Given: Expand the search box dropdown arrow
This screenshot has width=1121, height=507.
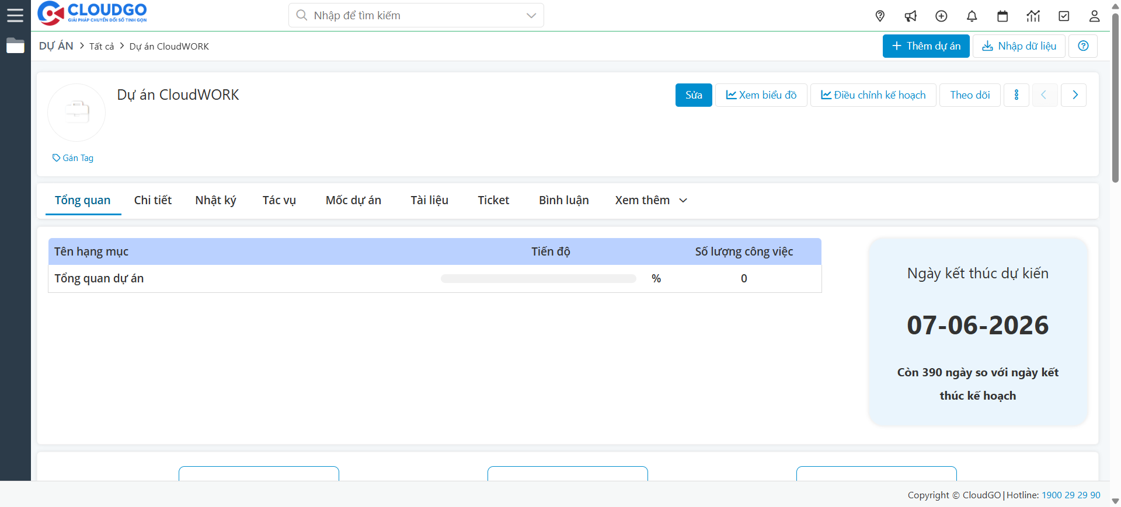Looking at the screenshot, I should tap(531, 15).
